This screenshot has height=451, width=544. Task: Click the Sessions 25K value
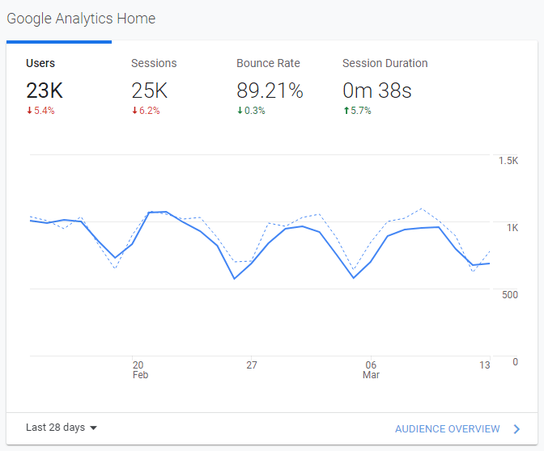150,91
